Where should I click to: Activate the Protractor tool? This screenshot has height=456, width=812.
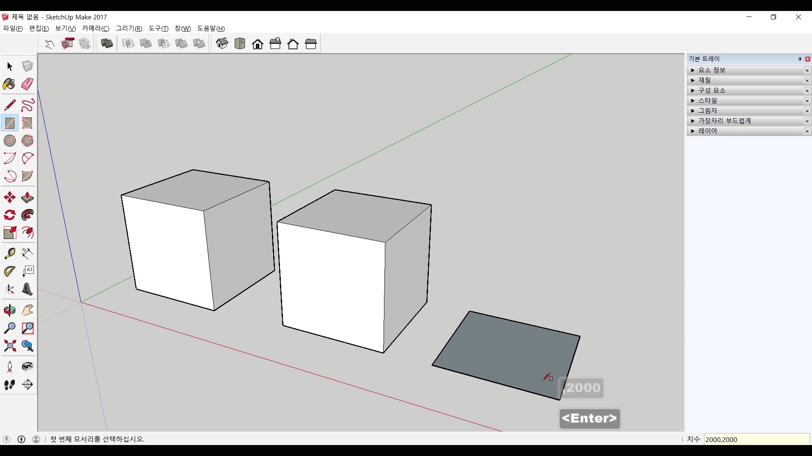coord(9,271)
